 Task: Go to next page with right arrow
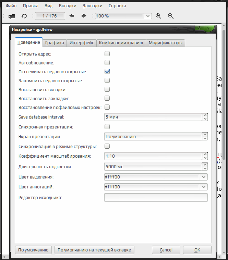point(84,16)
